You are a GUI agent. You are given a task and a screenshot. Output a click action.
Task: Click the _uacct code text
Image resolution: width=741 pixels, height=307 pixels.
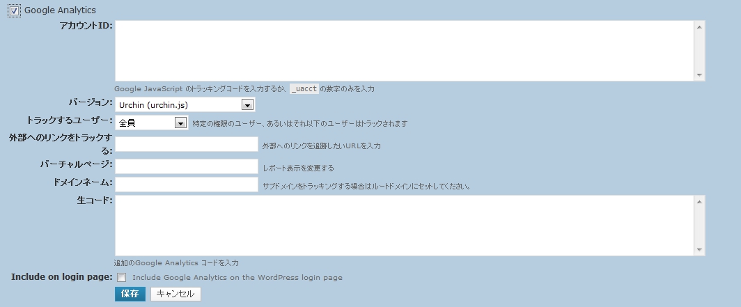304,88
